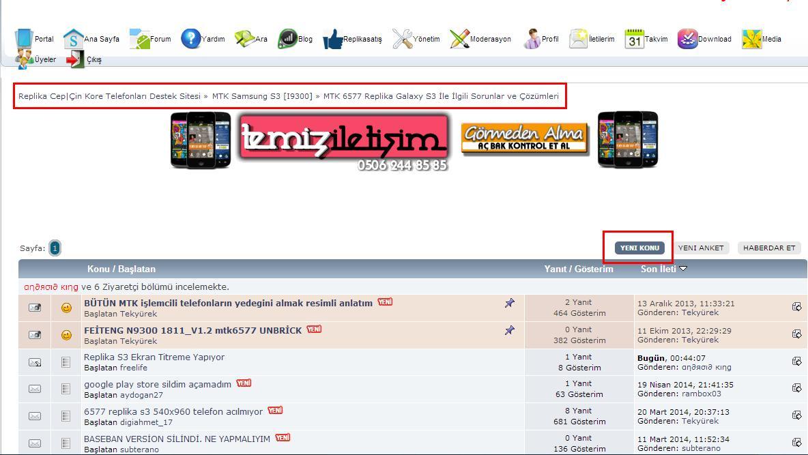Open the Download section icon
Screen dimensions: 808x455
(687, 39)
